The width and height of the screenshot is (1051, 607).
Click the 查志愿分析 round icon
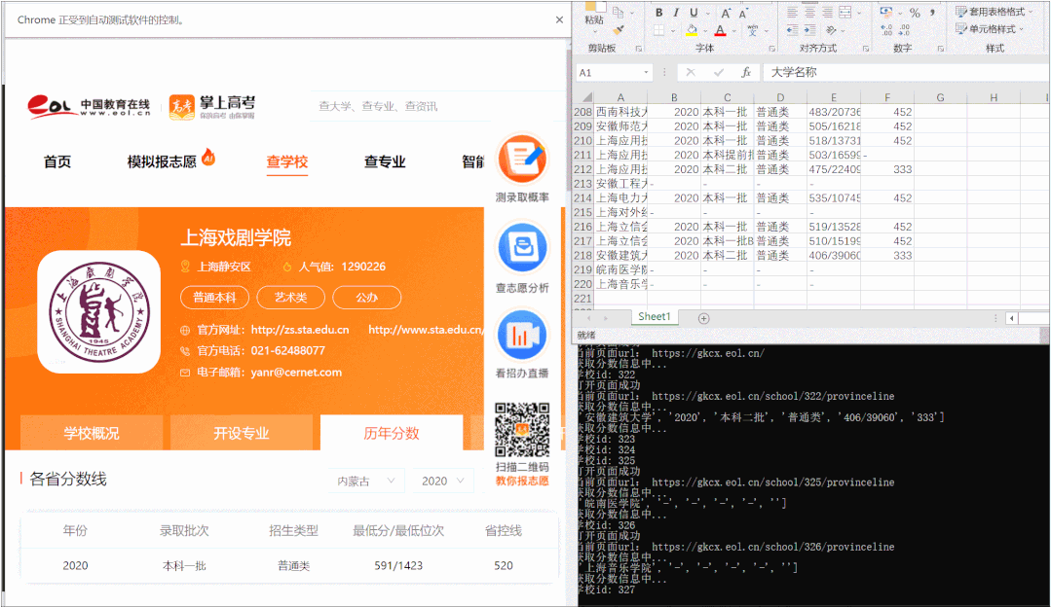[522, 248]
